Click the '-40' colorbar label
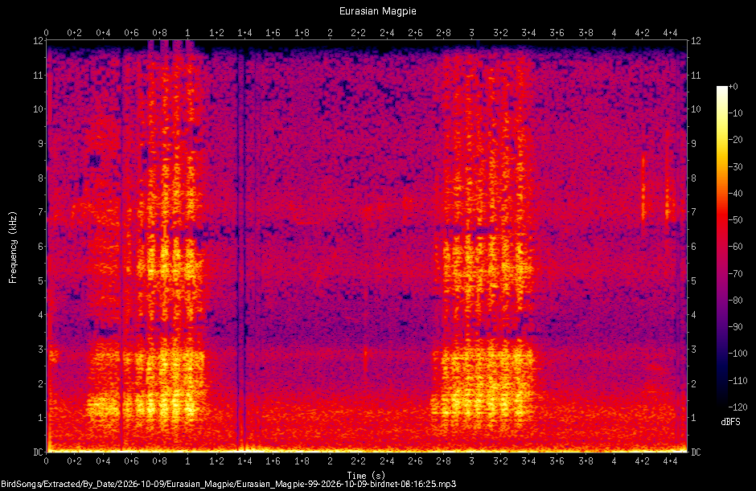The image size is (756, 491). [736, 193]
